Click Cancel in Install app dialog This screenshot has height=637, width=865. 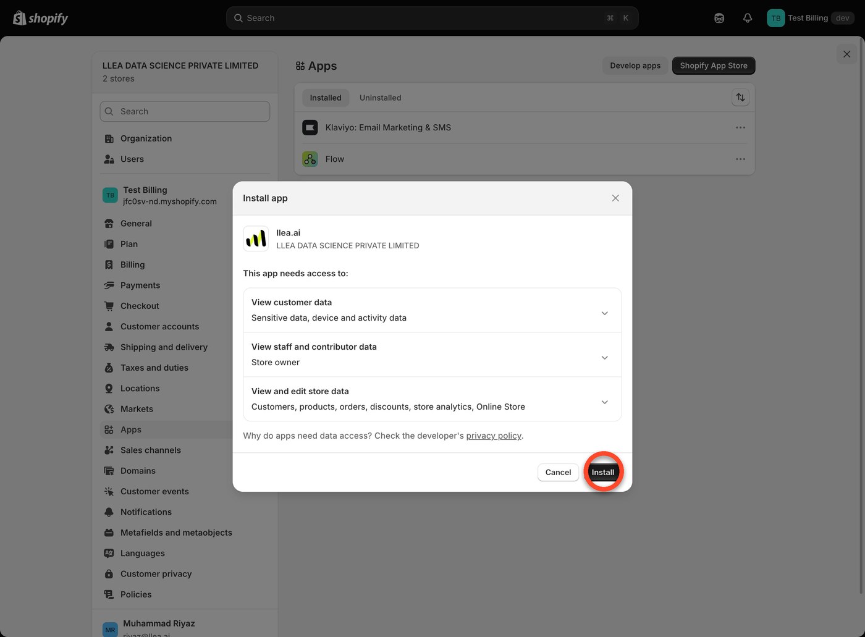coord(558,472)
